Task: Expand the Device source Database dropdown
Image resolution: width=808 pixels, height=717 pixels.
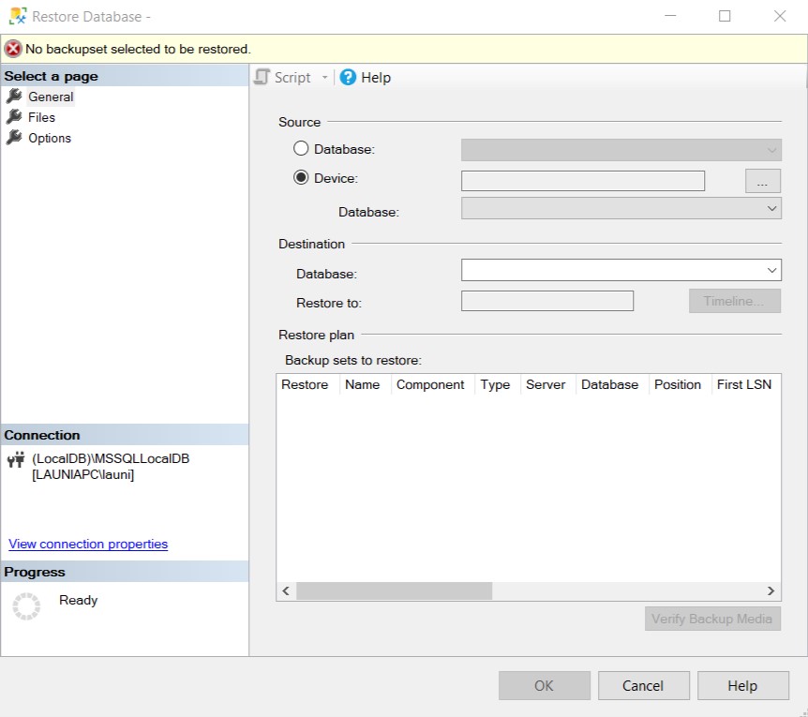Action: (771, 209)
